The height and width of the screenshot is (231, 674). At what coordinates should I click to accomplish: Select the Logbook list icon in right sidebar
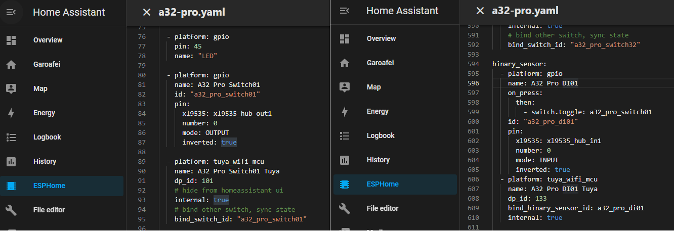(345, 135)
